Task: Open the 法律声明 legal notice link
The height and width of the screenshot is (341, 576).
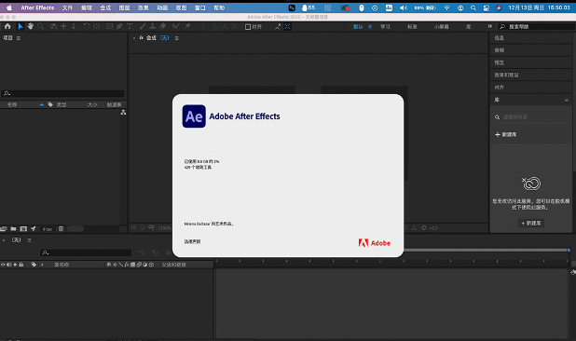Action: tap(192, 241)
